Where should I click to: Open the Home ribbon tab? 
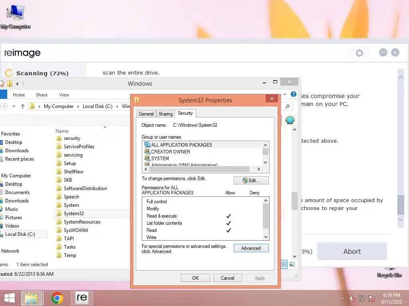click(x=19, y=95)
